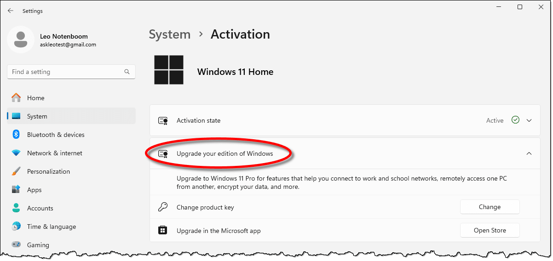Click the back arrow in Settings
The image size is (553, 261).
[11, 11]
